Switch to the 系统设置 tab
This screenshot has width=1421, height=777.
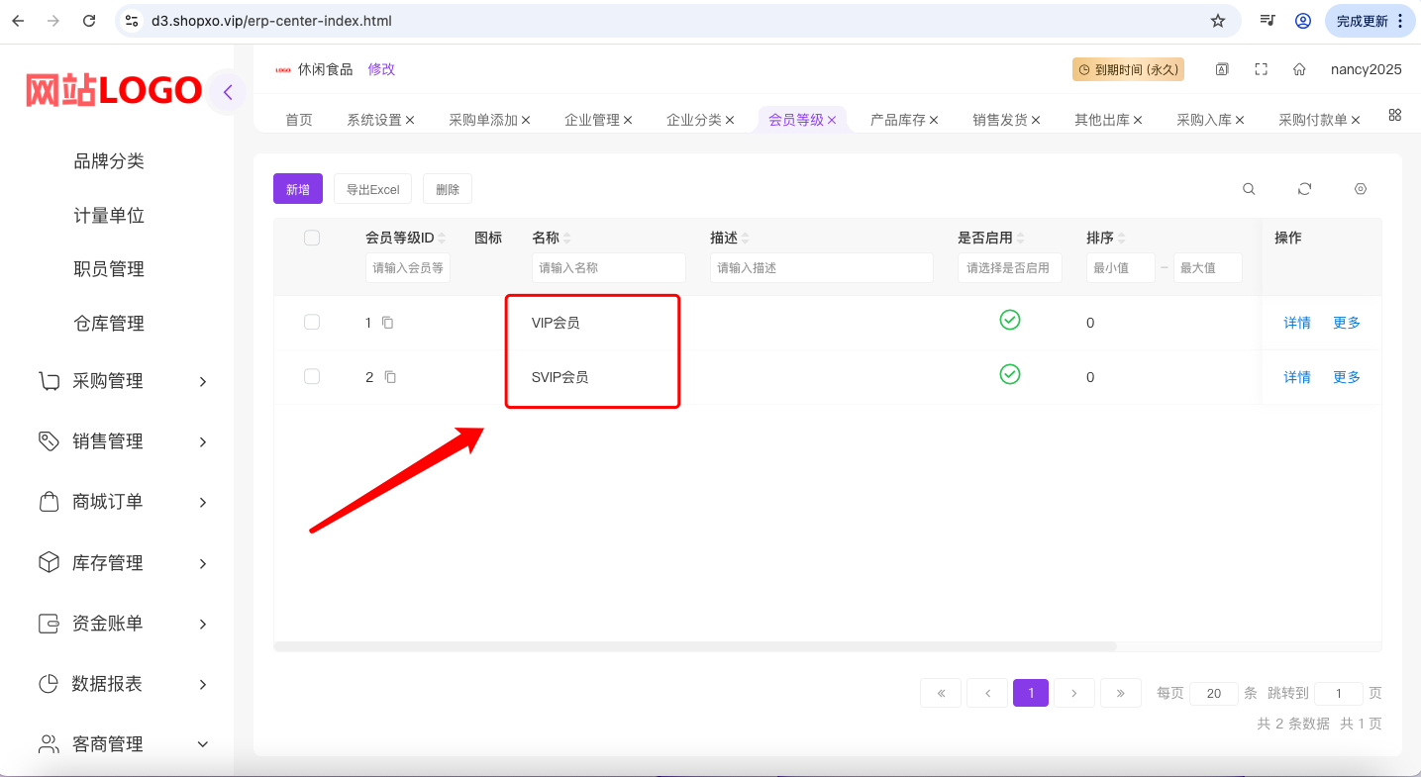pyautogui.click(x=374, y=120)
